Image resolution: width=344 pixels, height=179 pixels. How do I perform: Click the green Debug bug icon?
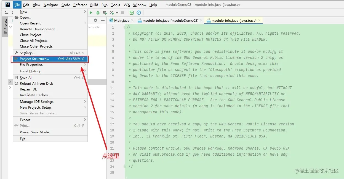(x=98, y=13)
